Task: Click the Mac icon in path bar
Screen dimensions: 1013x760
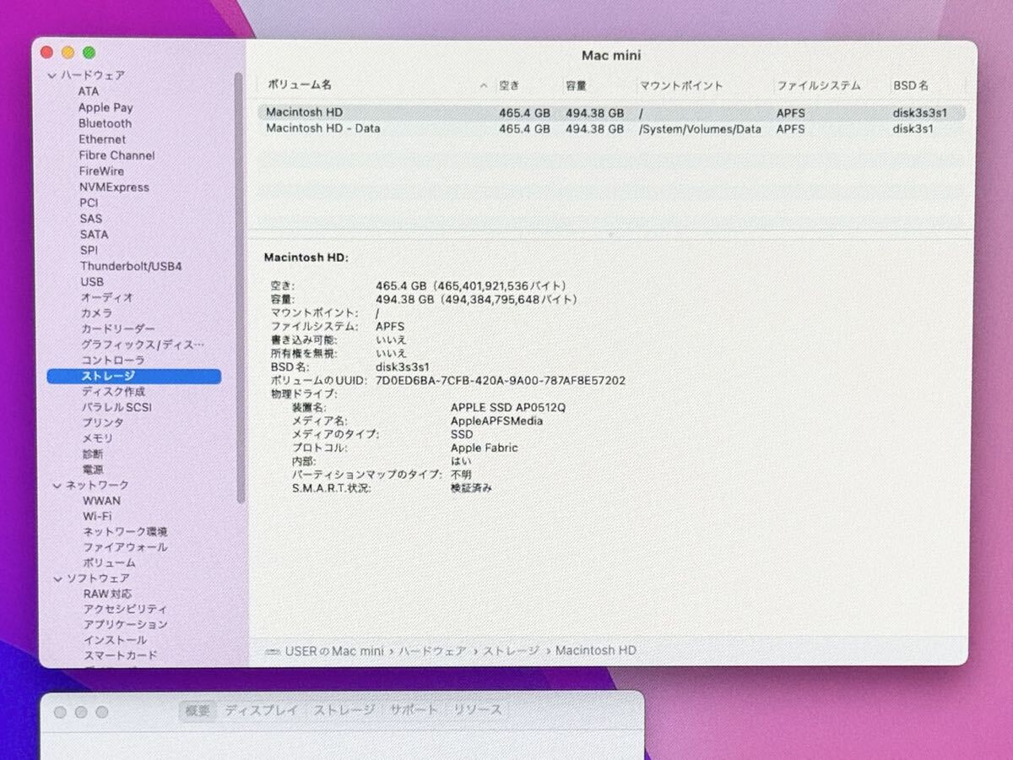Action: pos(272,651)
